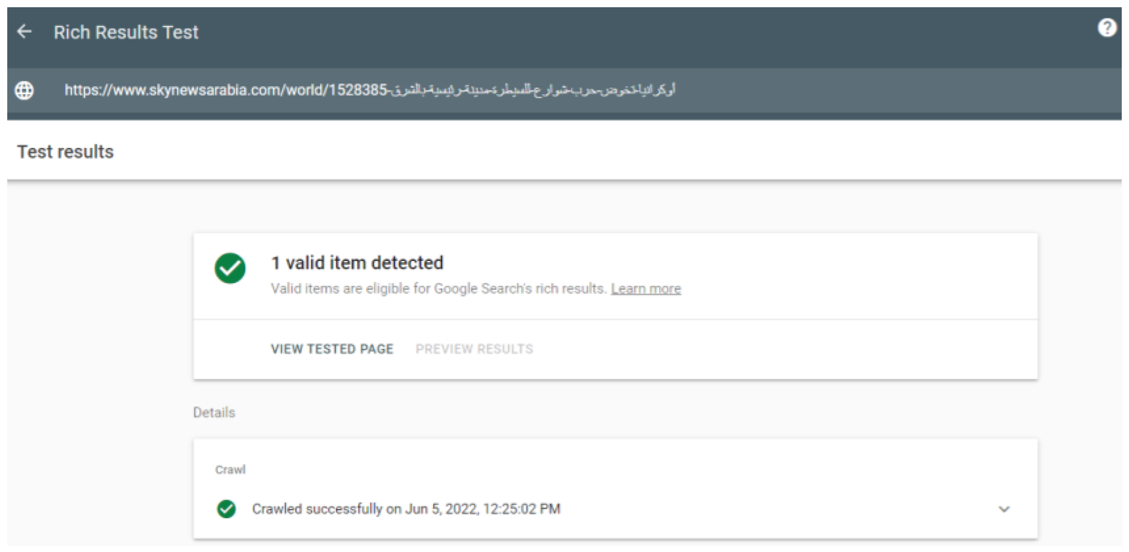
Task: Click the green checkmark beside Crawled successfully
Action: coord(227,509)
